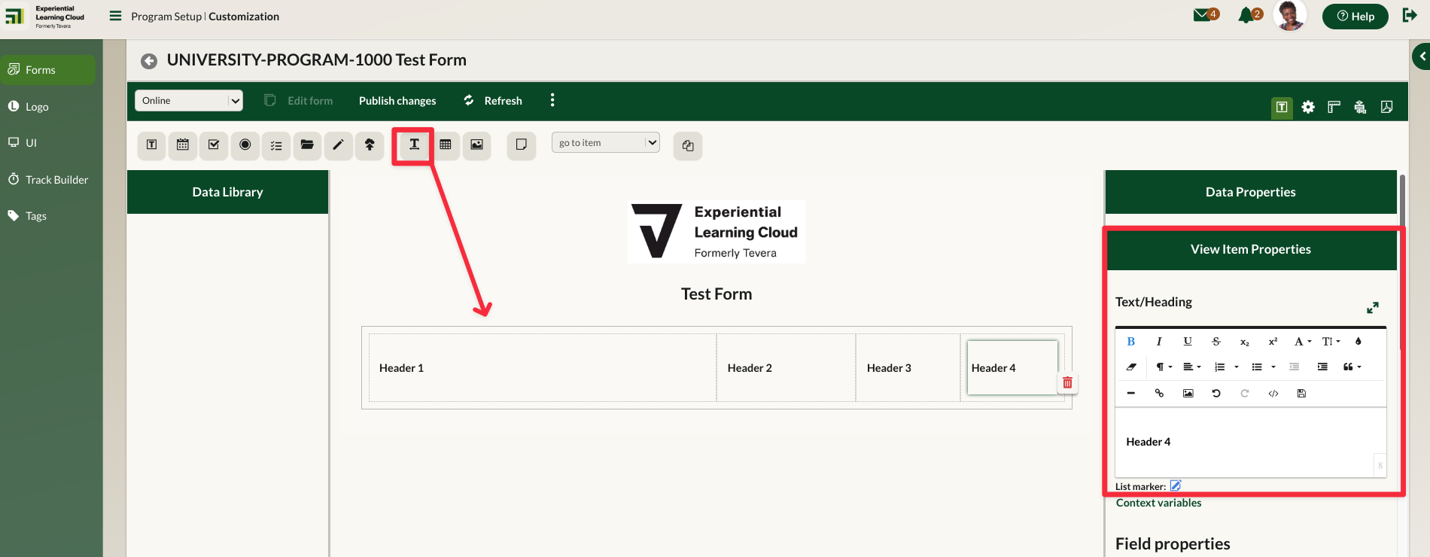The width and height of the screenshot is (1430, 557).
Task: Go back using the arrow beside form title
Action: point(149,61)
